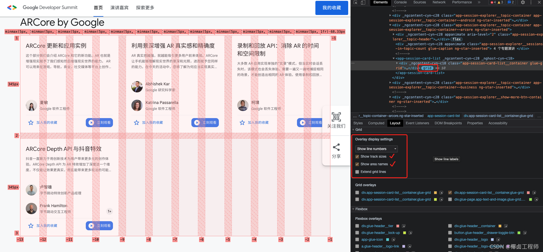Open 探索更多 in the site navigation
The height and width of the screenshot is (252, 543).
click(x=145, y=8)
